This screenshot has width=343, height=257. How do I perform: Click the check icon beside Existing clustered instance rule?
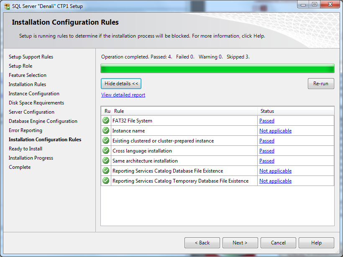(x=106, y=140)
